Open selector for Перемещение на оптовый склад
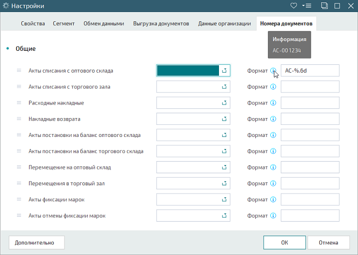358x255 pixels. pos(224,167)
